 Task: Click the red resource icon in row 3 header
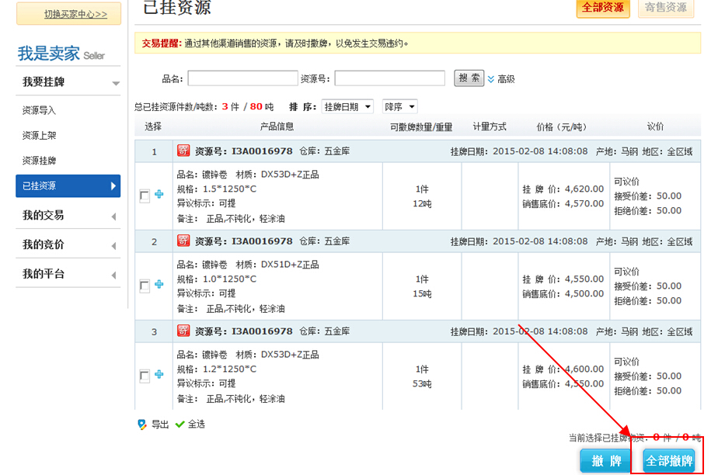[183, 331]
